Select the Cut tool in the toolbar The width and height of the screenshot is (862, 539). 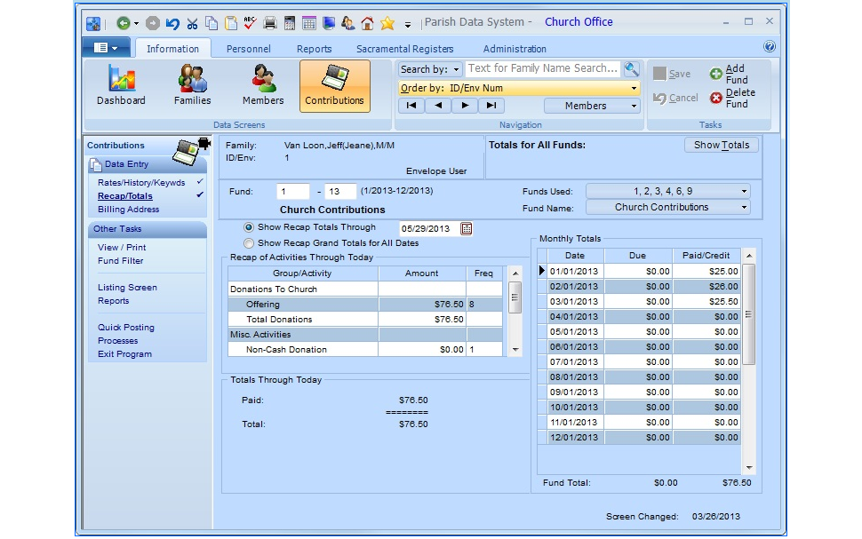(193, 21)
